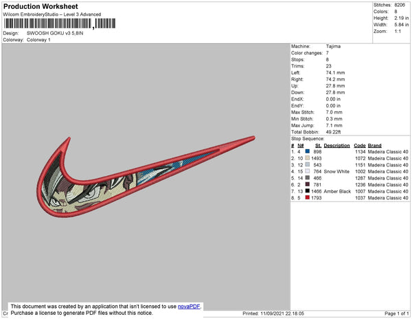Click the Right value '74.2 mm'

coord(335,79)
